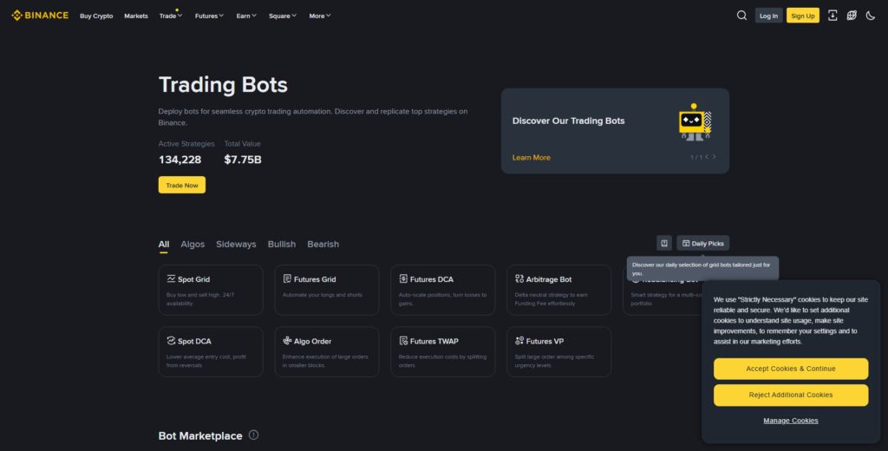Open the Futures Grid card title
This screenshot has width=888, height=451.
coord(315,279)
